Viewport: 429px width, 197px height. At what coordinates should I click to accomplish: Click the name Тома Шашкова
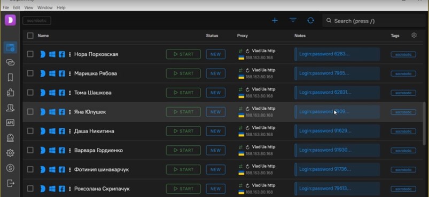tap(93, 93)
